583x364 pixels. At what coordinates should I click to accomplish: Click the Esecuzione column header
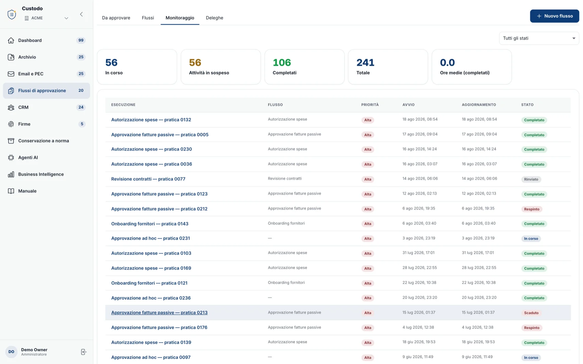[123, 105]
